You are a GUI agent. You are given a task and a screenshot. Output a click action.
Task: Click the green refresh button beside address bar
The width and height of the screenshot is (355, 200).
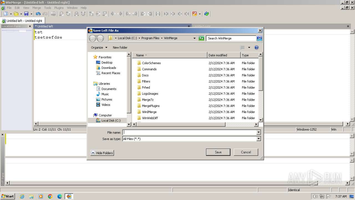click(x=202, y=38)
